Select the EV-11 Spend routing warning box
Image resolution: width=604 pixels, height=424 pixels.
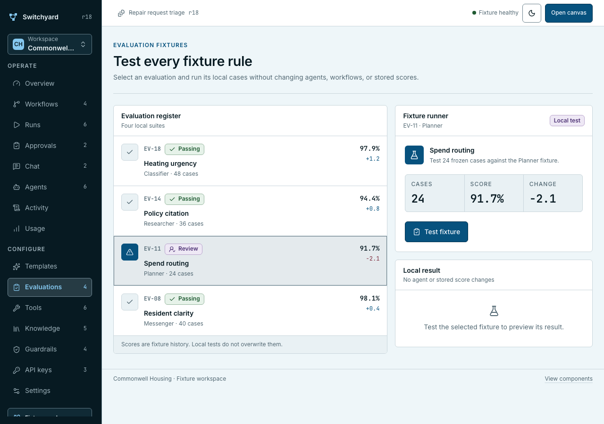tap(130, 252)
